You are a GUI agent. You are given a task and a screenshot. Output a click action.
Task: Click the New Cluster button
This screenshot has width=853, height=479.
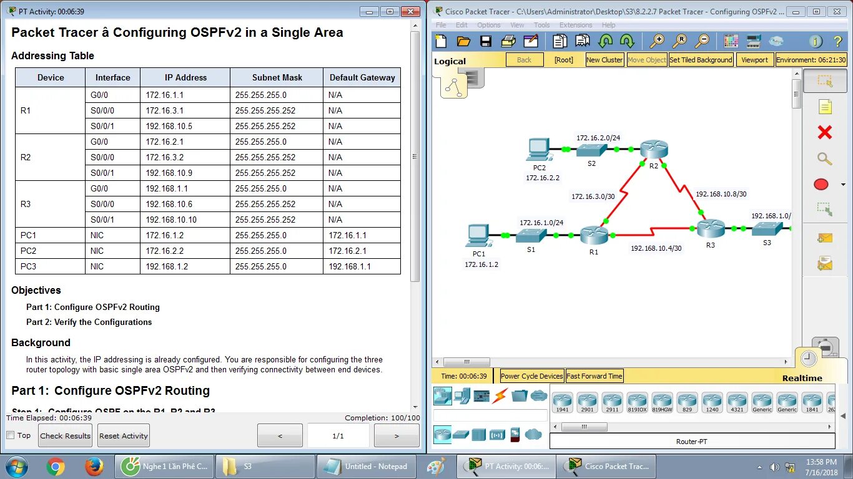pos(604,60)
